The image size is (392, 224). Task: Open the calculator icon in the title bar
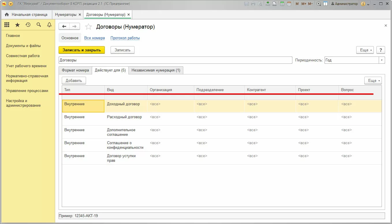(x=282, y=4)
